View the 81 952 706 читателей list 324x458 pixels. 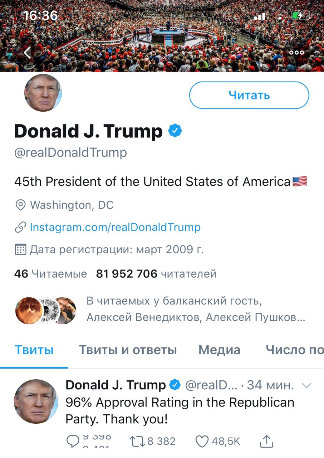click(x=156, y=274)
